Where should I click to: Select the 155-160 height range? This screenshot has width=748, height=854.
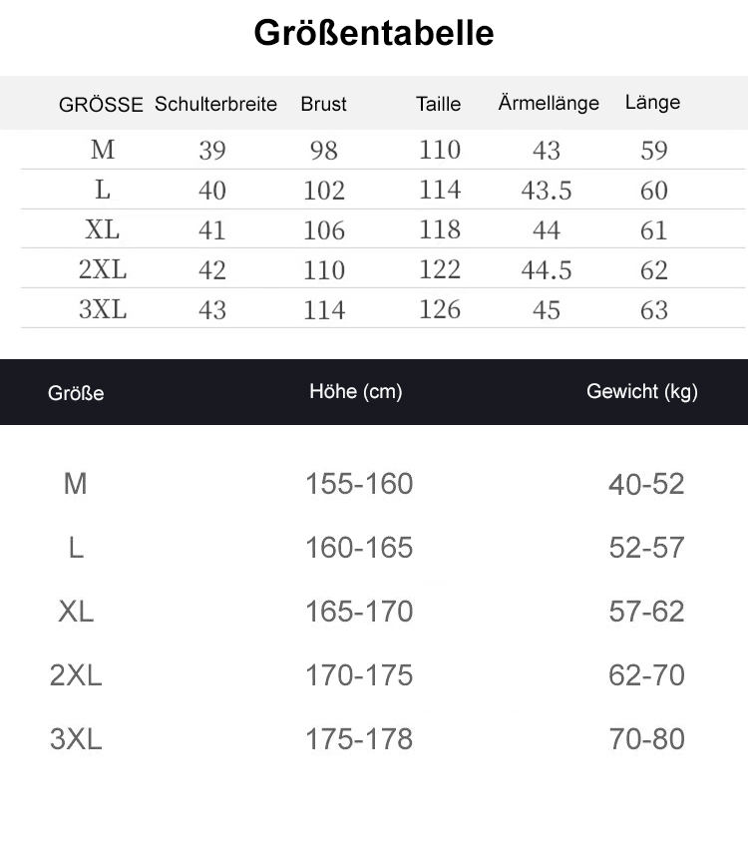[x=359, y=484]
